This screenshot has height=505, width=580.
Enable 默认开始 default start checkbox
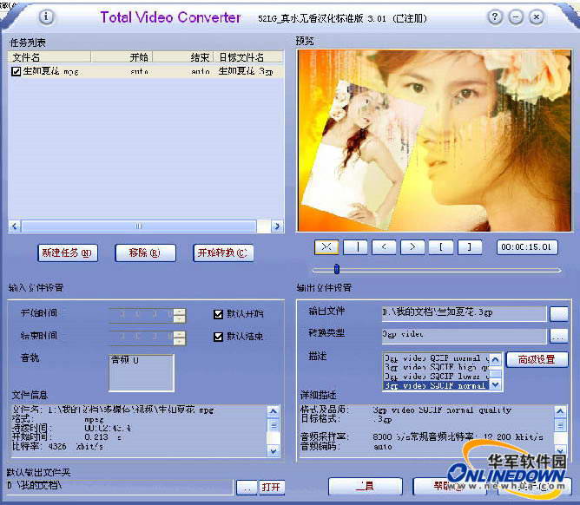coord(218,314)
